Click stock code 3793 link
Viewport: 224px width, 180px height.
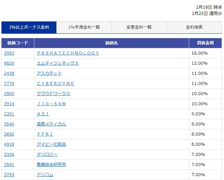point(9,175)
